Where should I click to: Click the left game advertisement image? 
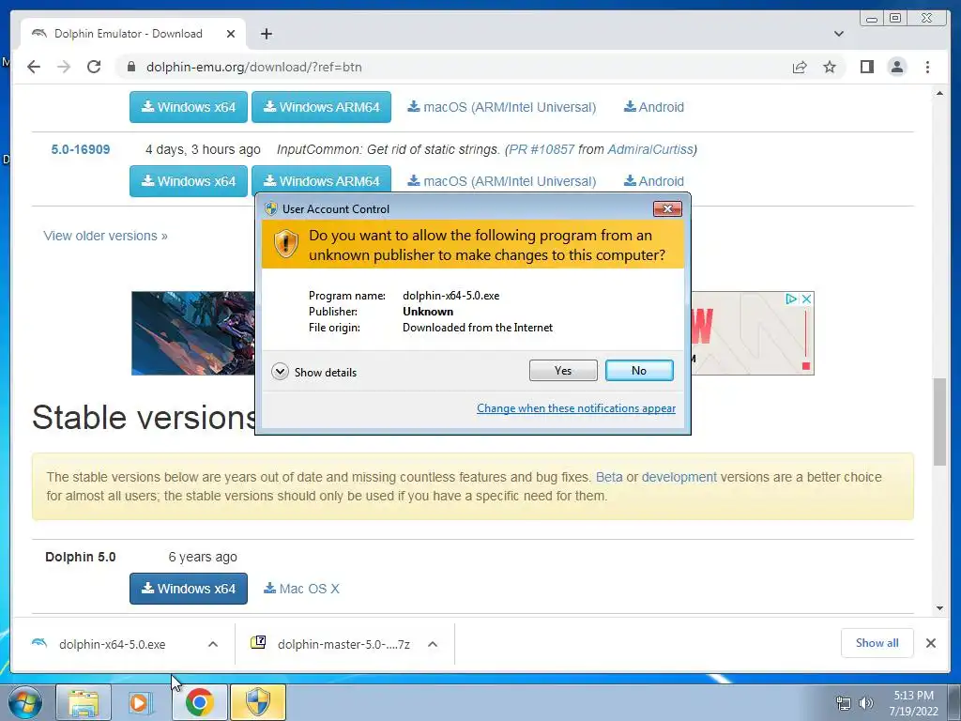[x=193, y=333]
